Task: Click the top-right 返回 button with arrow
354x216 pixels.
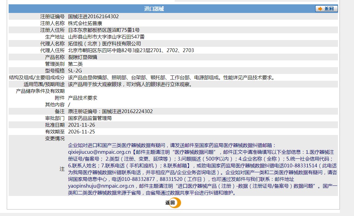Action: pos(326,9)
